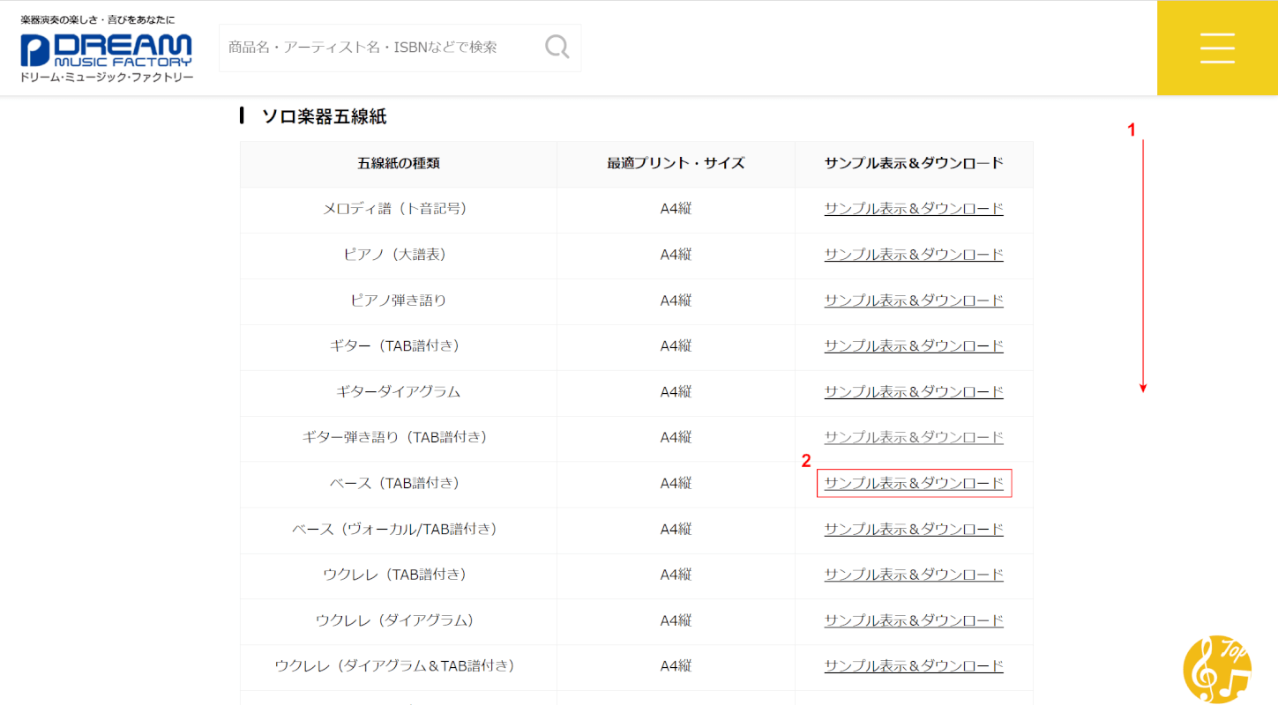This screenshot has width=1278, height=705.
Task: Click A4縦 in the ウクレレ（ダイアグラム） row
Action: (676, 620)
